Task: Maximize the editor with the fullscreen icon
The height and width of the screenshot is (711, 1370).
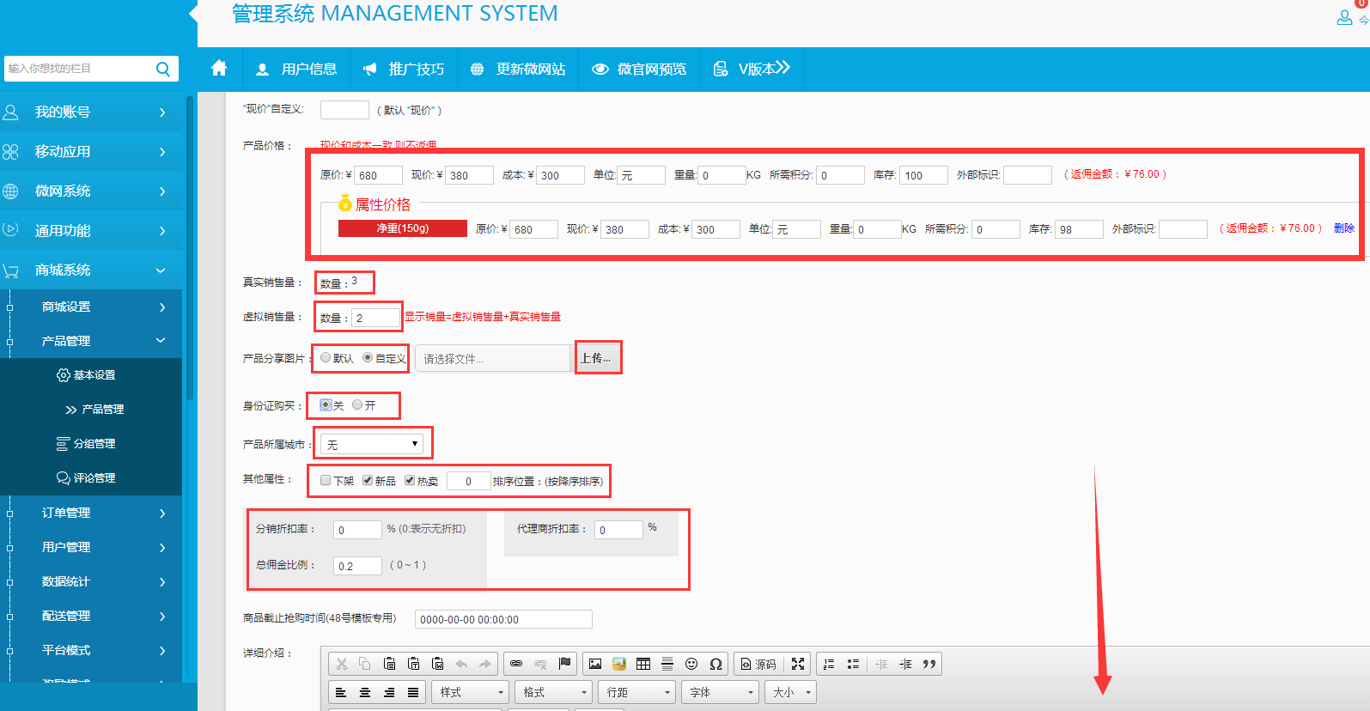Action: coord(798,664)
